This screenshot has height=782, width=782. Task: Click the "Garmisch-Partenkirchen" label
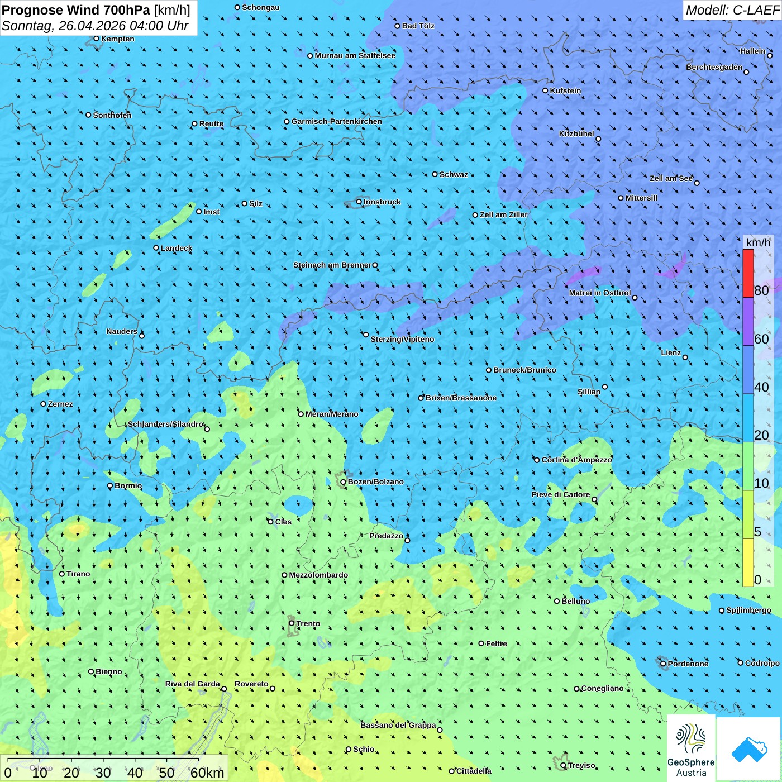point(337,121)
